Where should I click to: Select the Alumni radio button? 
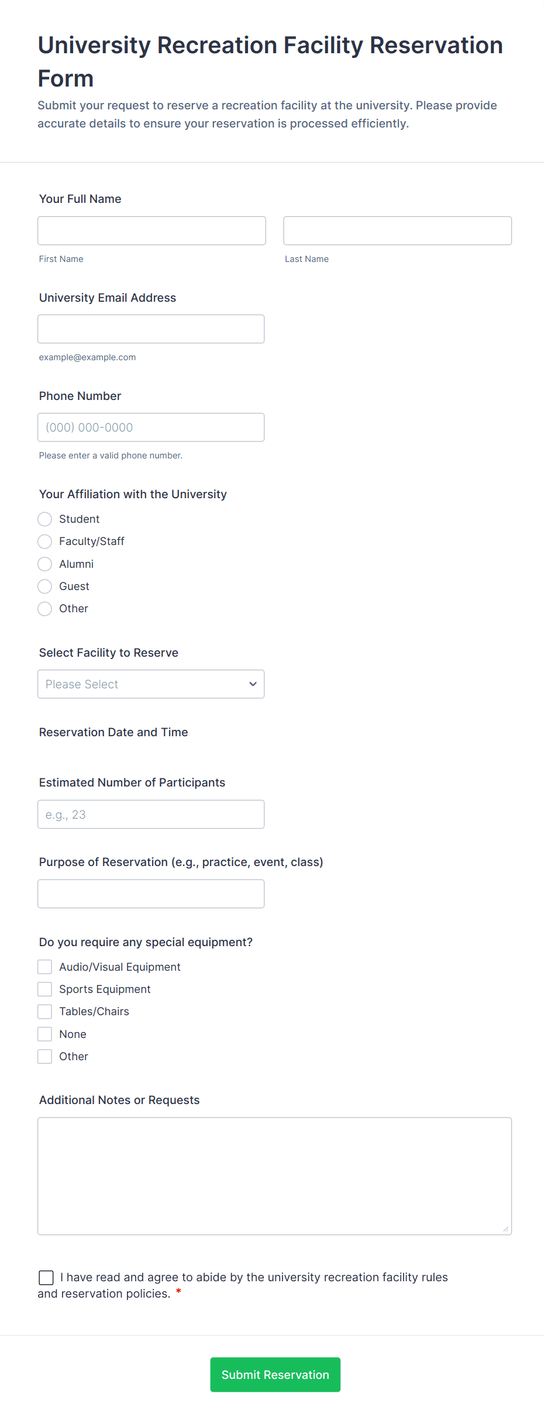[45, 564]
